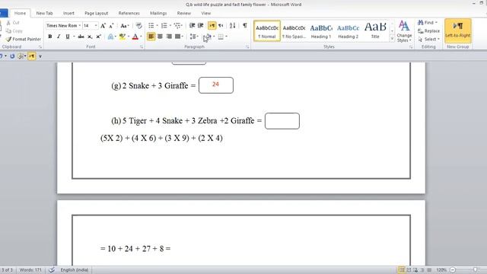Viewport: 487px width, 274px height.
Task: Click Decrease Indent icon
Action: [x=193, y=25]
